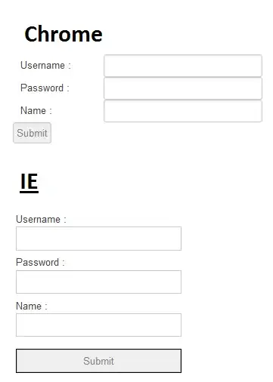The height and width of the screenshot is (382, 273).
Task: Click the Username field in IE section
Action: click(98, 239)
